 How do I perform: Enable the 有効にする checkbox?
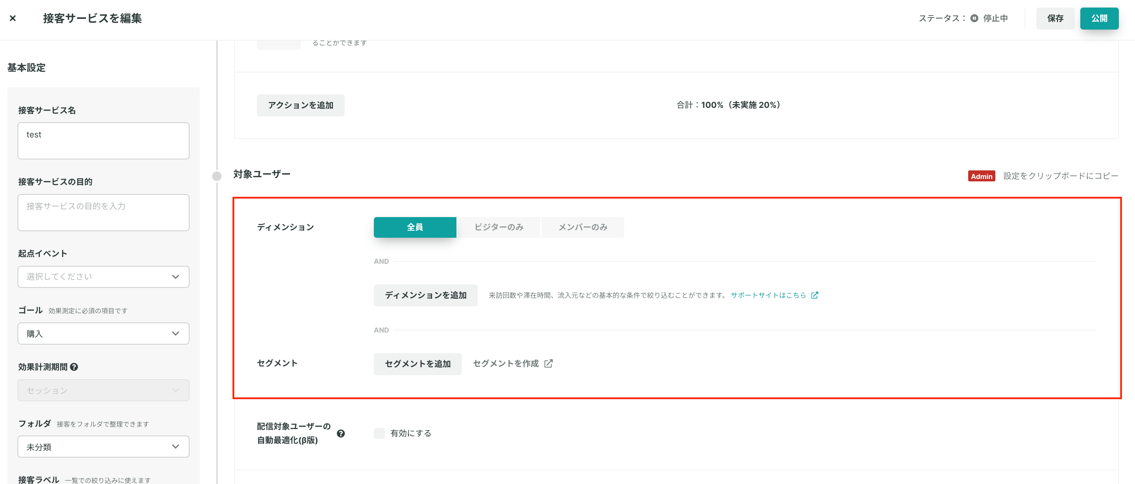[x=379, y=434]
